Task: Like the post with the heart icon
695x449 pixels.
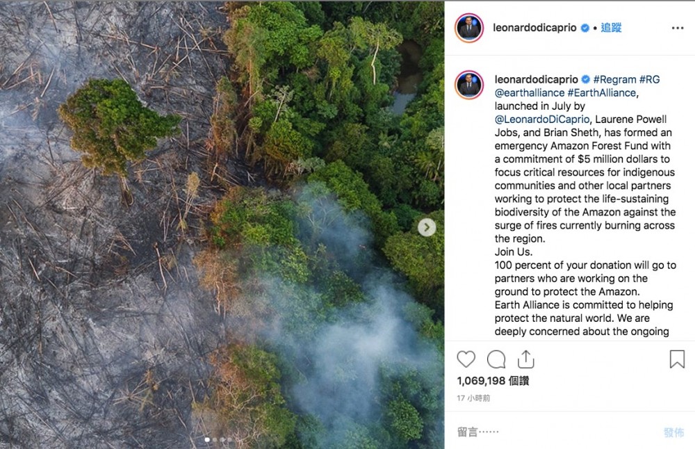Action: (x=466, y=359)
